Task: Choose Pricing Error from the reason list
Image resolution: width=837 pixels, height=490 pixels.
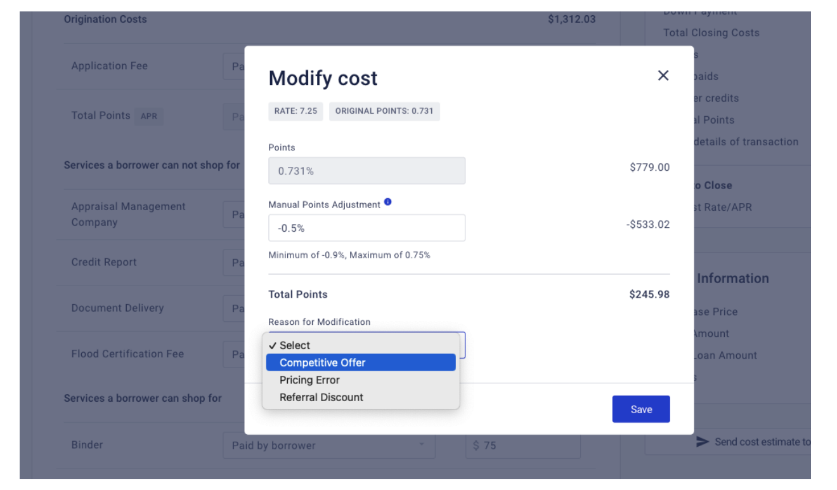Action: pos(361,380)
